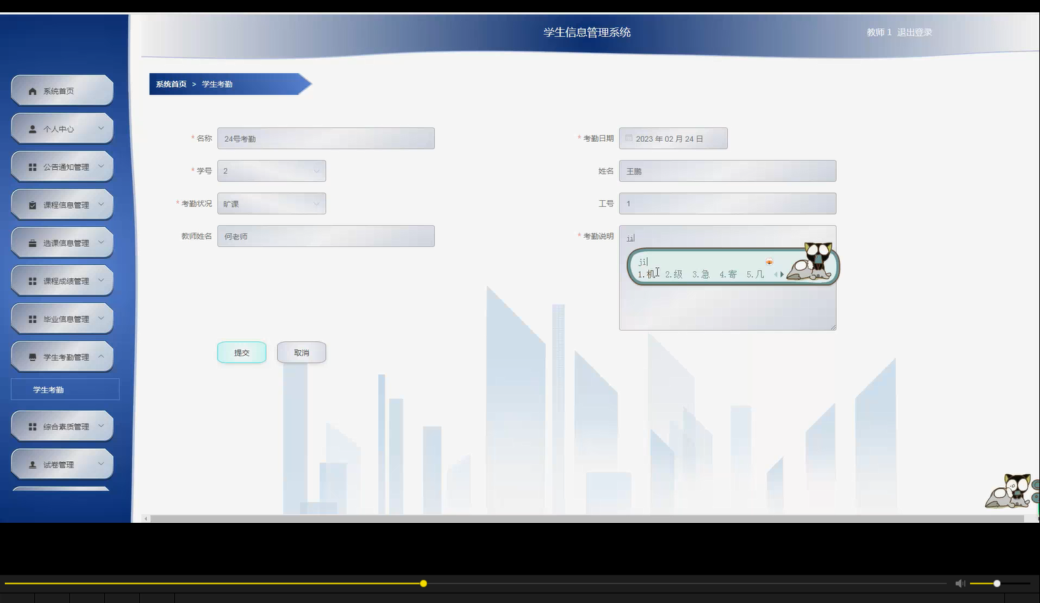Viewport: 1040px width, 603px height.
Task: Click 系统首页 in the breadcrumb
Action: tap(171, 84)
